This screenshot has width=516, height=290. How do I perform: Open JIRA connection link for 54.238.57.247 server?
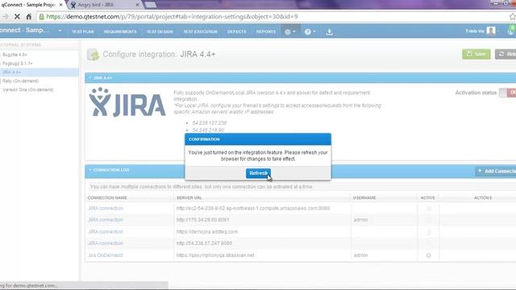pos(106,243)
